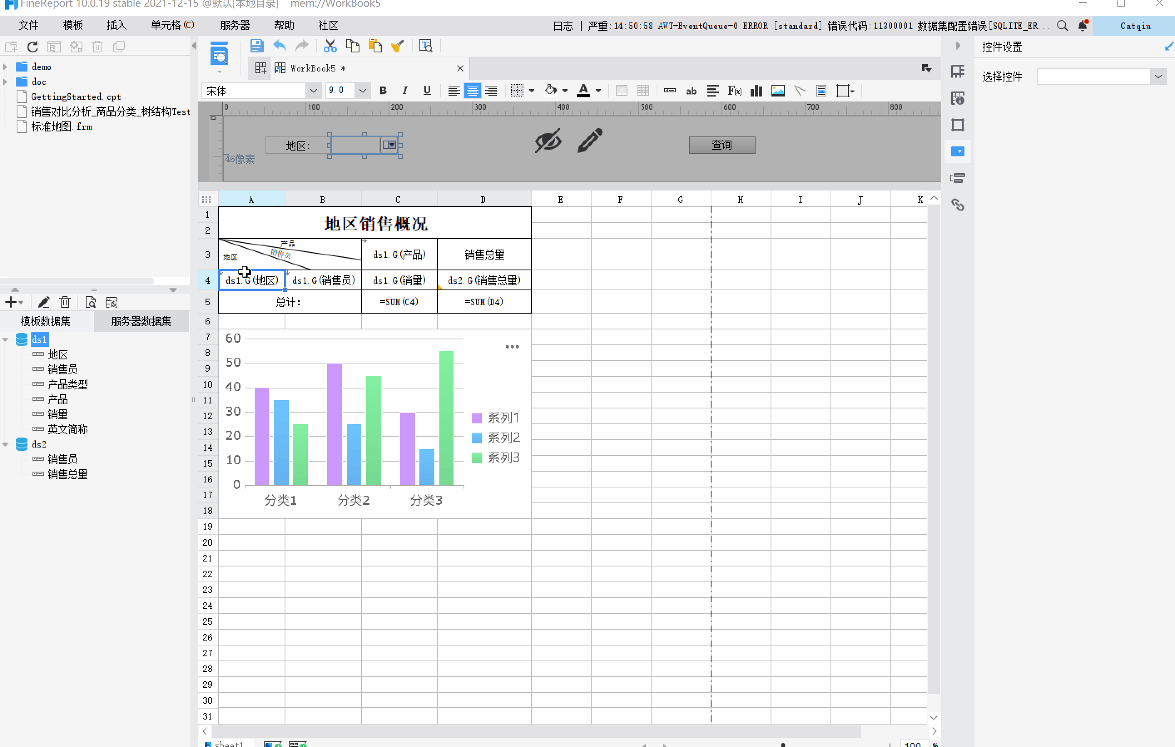1175x747 pixels.
Task: Save the workbook via save icon
Action: pos(257,46)
